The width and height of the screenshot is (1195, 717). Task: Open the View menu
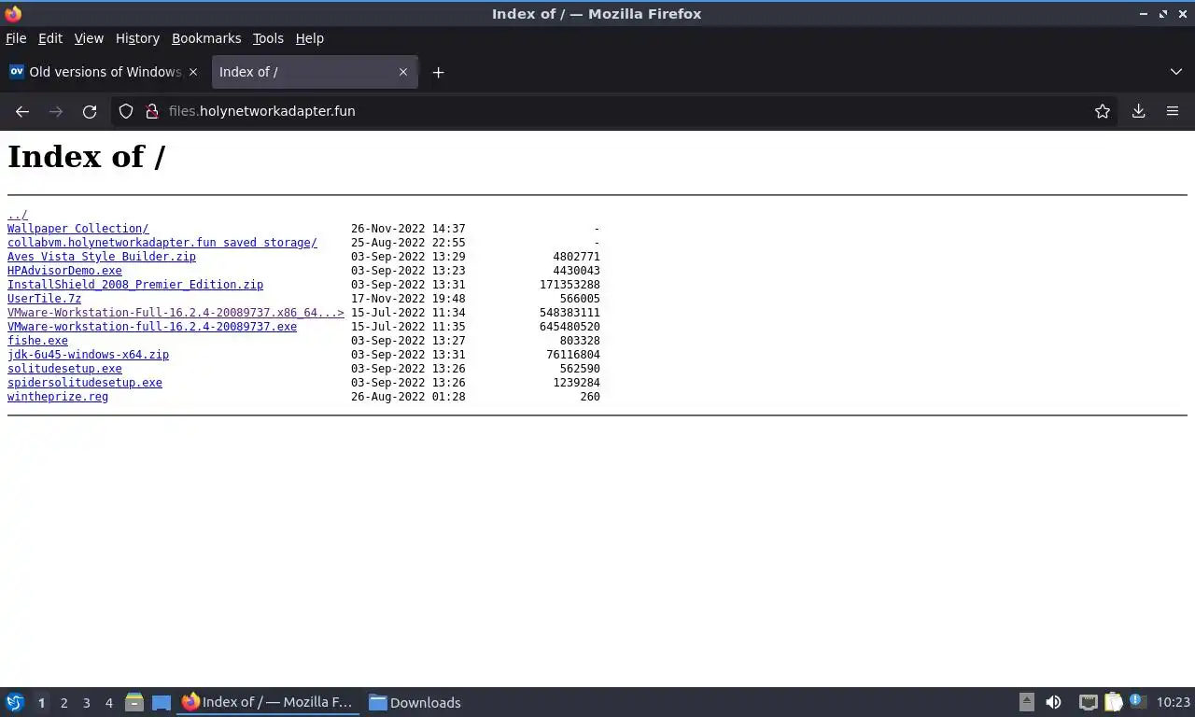point(89,38)
